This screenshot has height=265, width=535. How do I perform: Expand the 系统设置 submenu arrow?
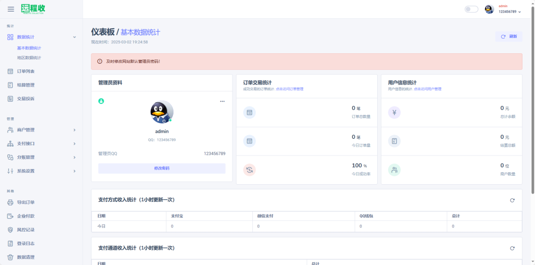(74, 171)
